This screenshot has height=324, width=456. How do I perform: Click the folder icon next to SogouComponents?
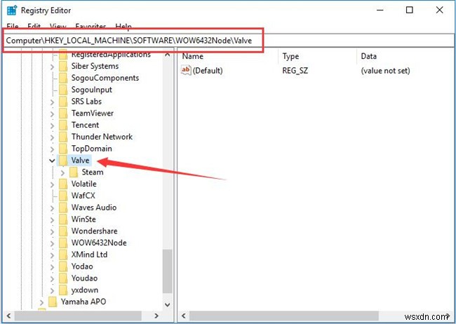[63, 78]
